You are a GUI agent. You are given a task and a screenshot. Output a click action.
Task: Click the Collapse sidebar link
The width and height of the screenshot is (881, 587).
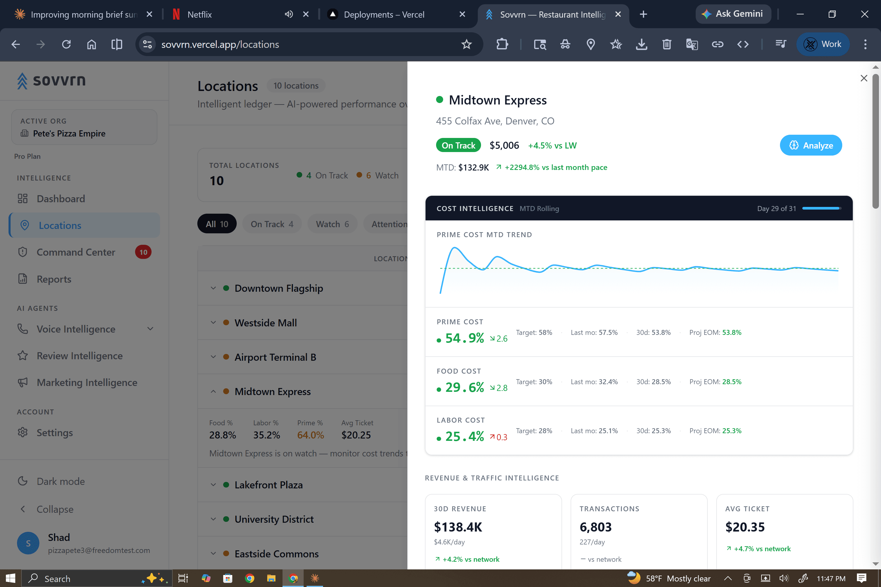55,509
